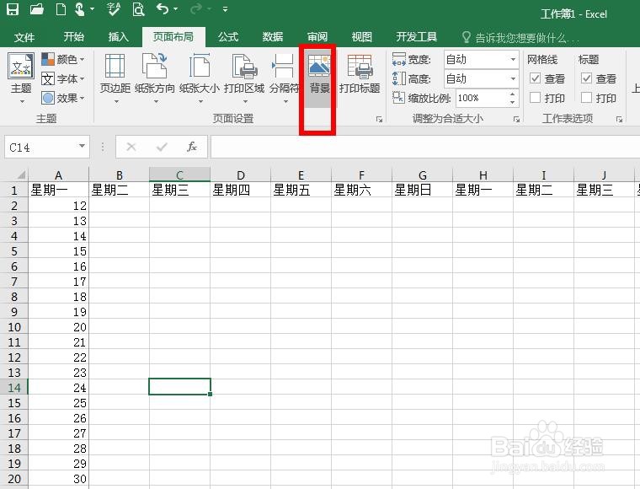Click the Undo arrow
The image size is (640, 489).
[163, 8]
